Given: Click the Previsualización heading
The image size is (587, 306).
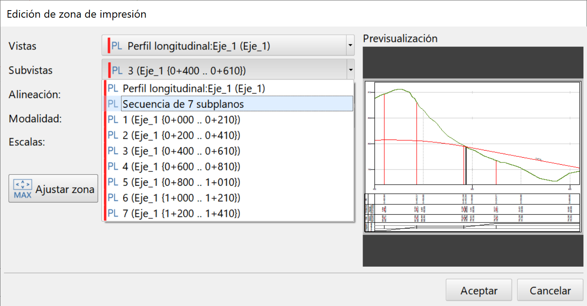Looking at the screenshot, I should [400, 38].
